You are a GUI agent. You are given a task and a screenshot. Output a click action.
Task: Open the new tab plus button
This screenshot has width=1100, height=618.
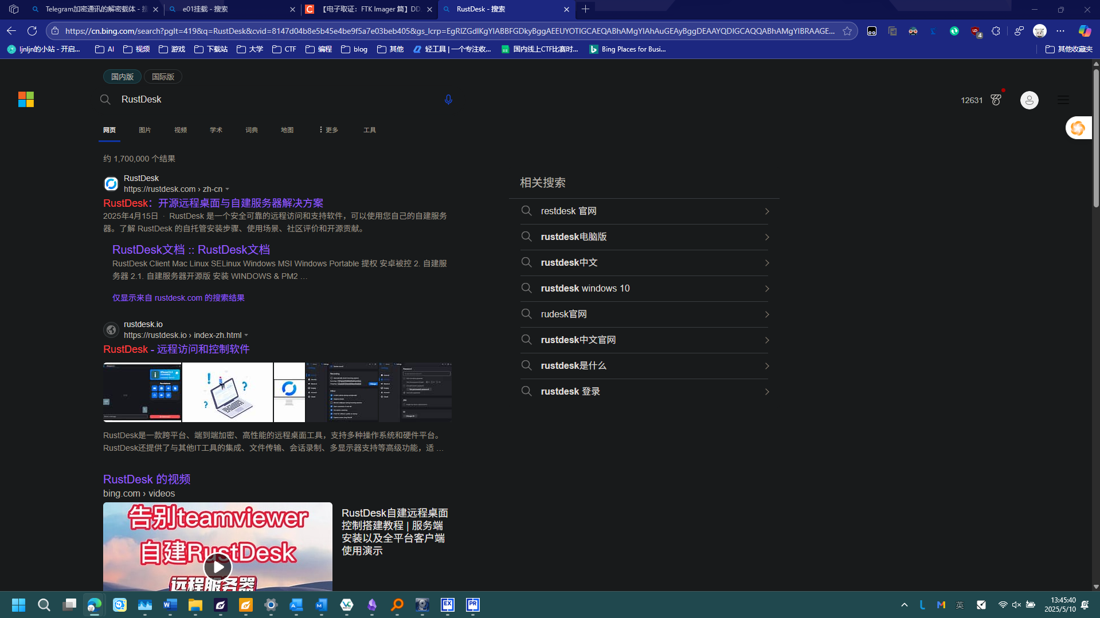pyautogui.click(x=585, y=9)
